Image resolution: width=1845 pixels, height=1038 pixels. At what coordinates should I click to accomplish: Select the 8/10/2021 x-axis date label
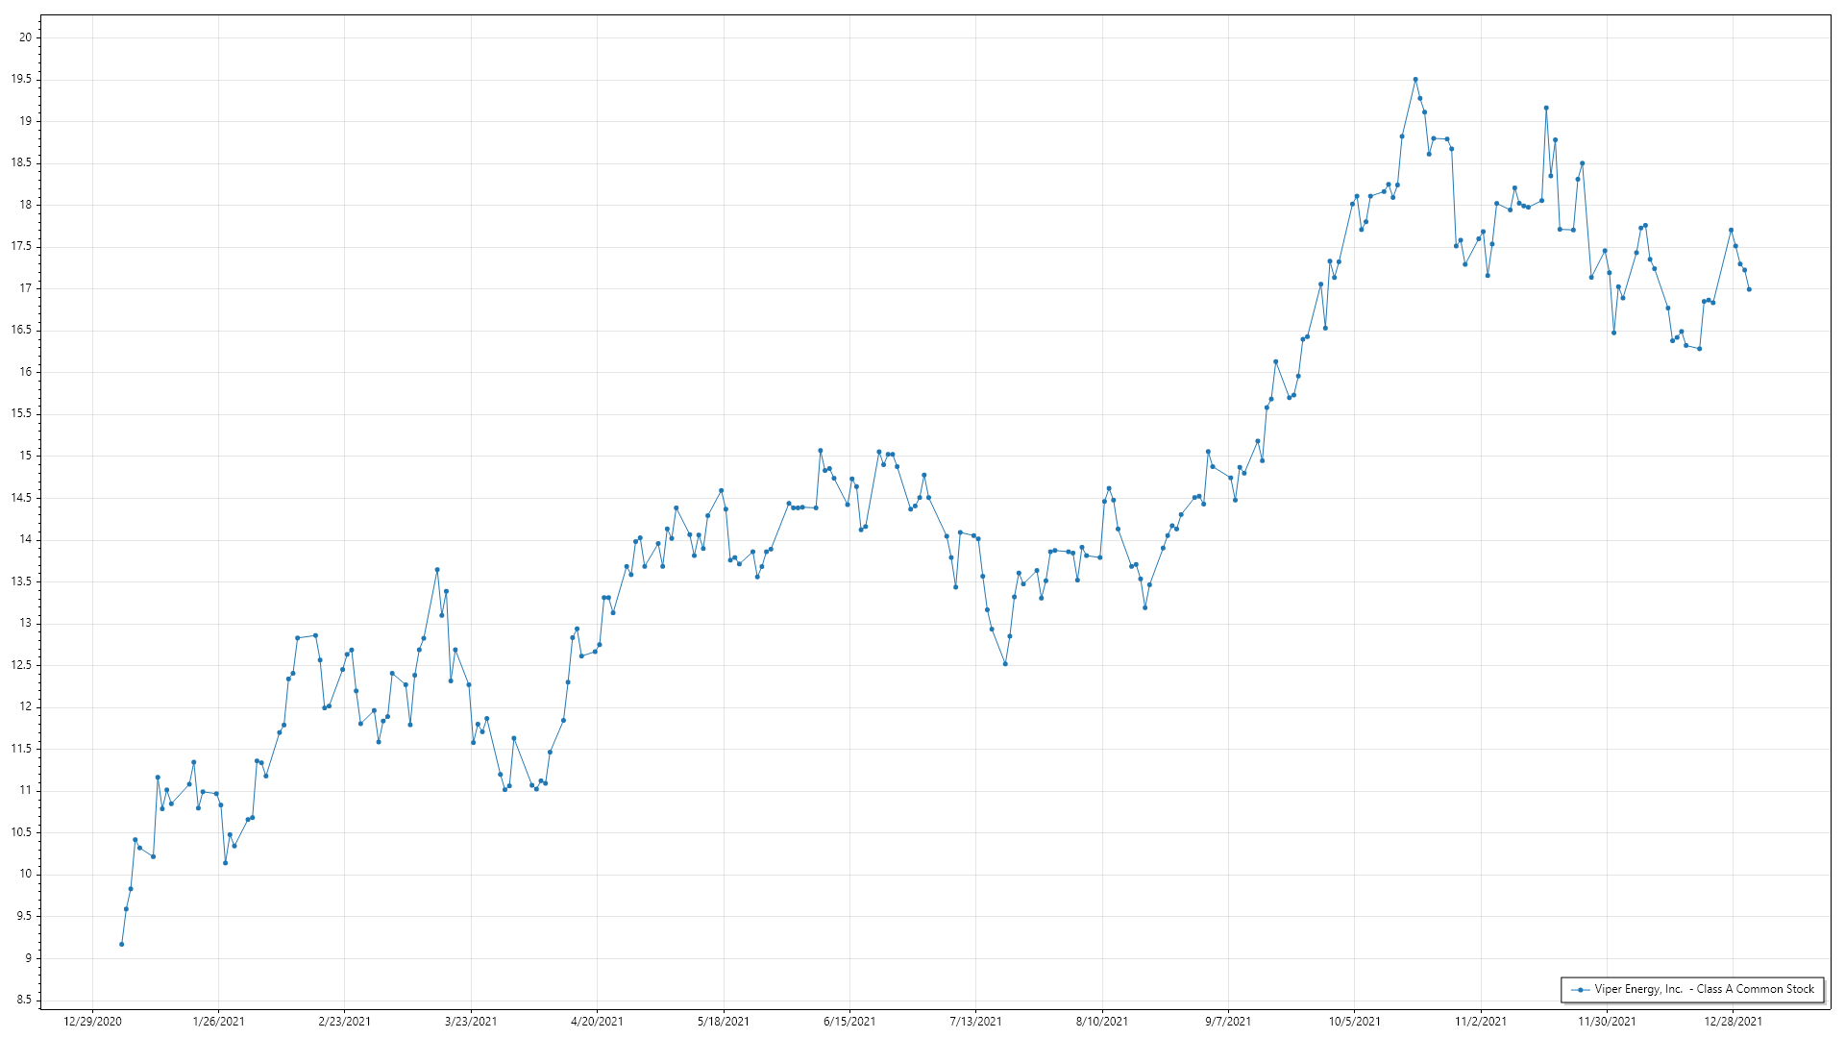point(1101,1021)
